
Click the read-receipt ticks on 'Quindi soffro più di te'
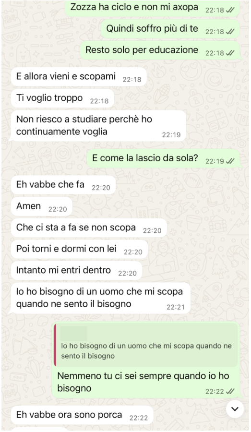click(x=230, y=32)
